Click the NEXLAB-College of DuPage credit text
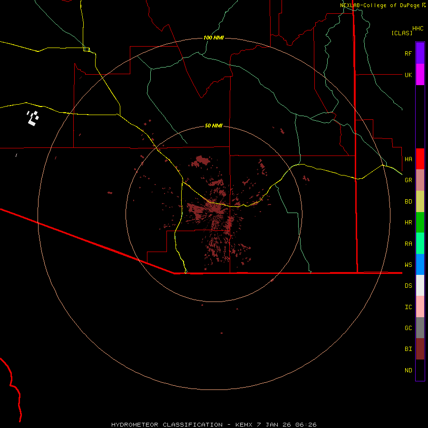This screenshot has width=428, height=428. pos(381,5)
